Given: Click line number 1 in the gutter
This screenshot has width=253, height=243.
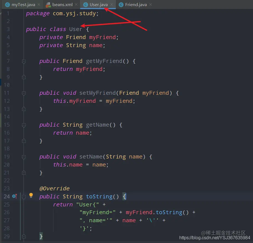Looking at the screenshot, I should click(8, 13).
